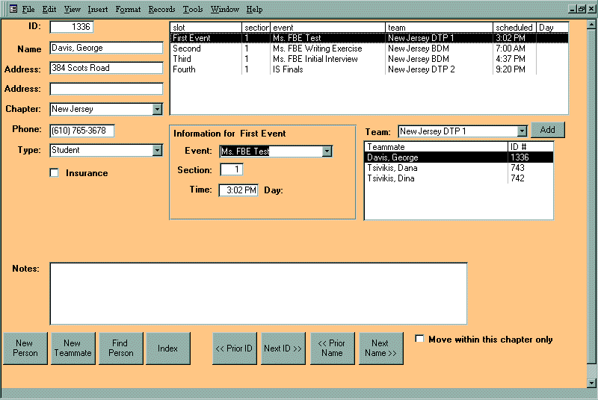The width and height of the screenshot is (598, 400).
Task: Click the Next Name button
Action: point(381,349)
